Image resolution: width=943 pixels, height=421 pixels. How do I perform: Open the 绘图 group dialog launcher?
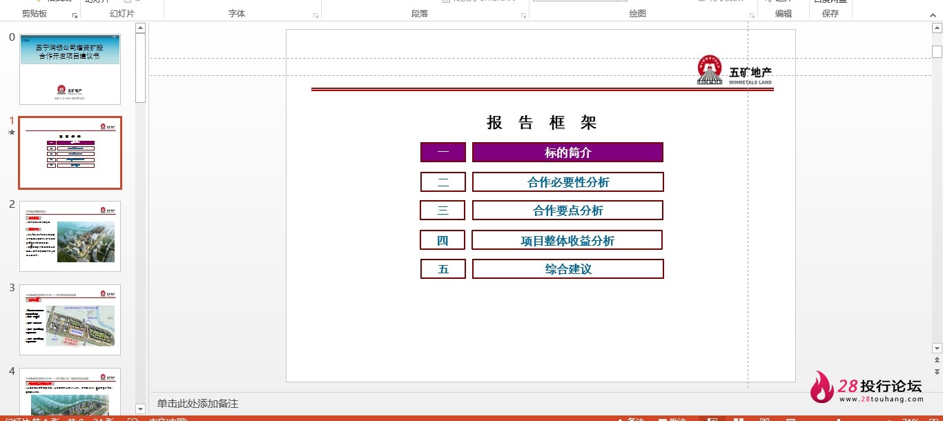(x=752, y=14)
